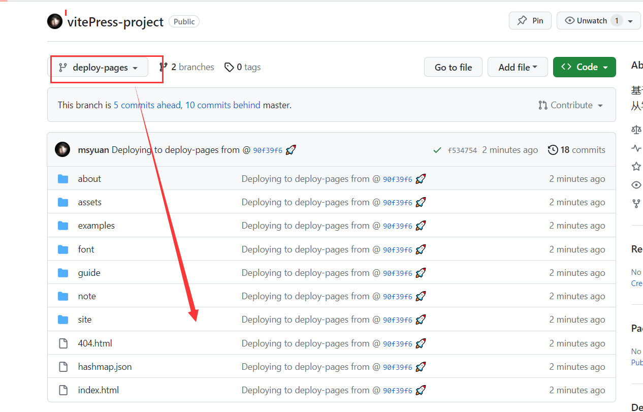Open the commit message in the 404.html row

tap(311, 343)
